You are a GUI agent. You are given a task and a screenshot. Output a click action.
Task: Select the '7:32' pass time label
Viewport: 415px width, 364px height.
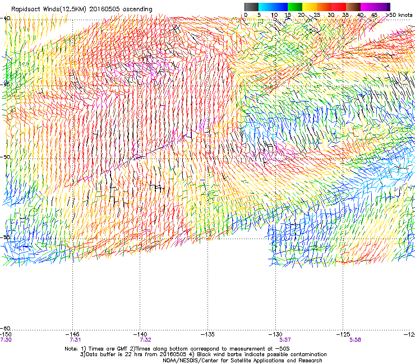(146, 340)
